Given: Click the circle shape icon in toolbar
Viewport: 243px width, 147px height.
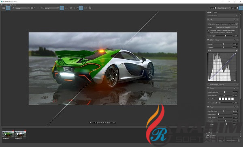Looking at the screenshot, I should [75, 8].
